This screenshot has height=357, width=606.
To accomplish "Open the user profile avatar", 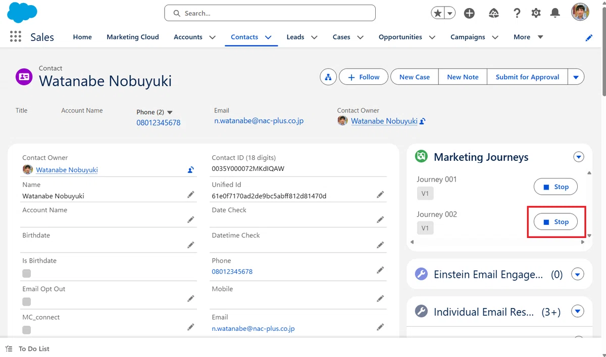I will 580,12.
